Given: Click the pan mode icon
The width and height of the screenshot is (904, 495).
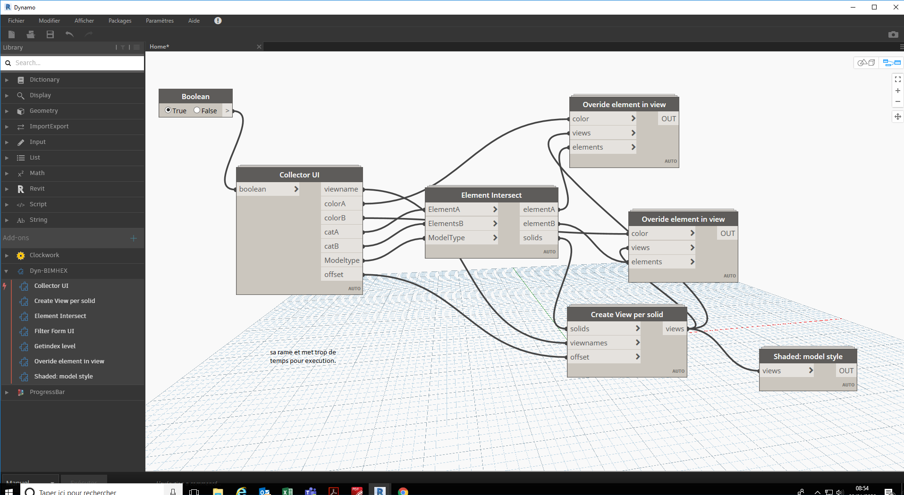Looking at the screenshot, I should coord(897,117).
